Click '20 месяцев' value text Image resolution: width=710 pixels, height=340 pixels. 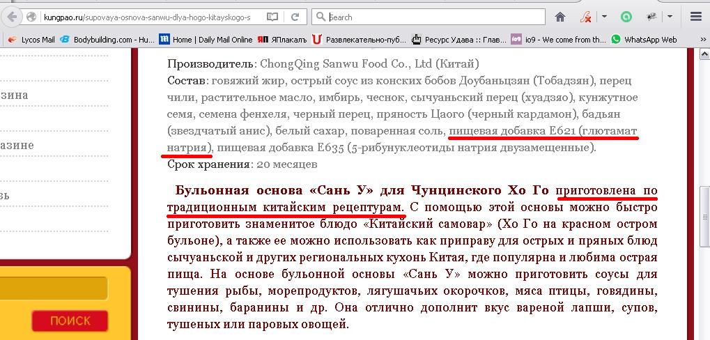286,164
